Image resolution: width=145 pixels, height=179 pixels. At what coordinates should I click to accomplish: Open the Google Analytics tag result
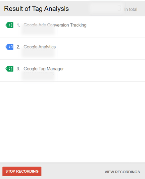[40, 47]
